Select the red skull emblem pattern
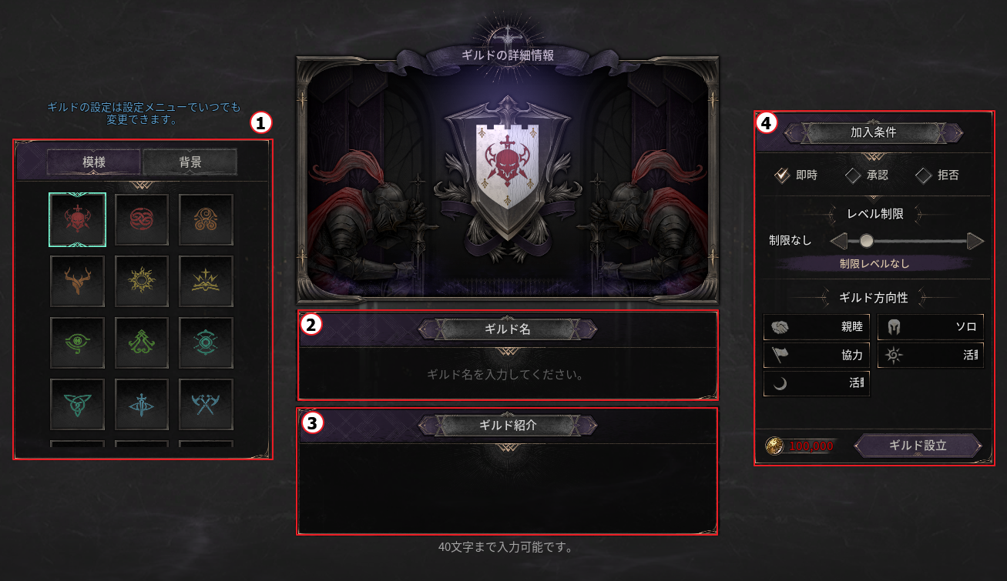 tap(77, 219)
